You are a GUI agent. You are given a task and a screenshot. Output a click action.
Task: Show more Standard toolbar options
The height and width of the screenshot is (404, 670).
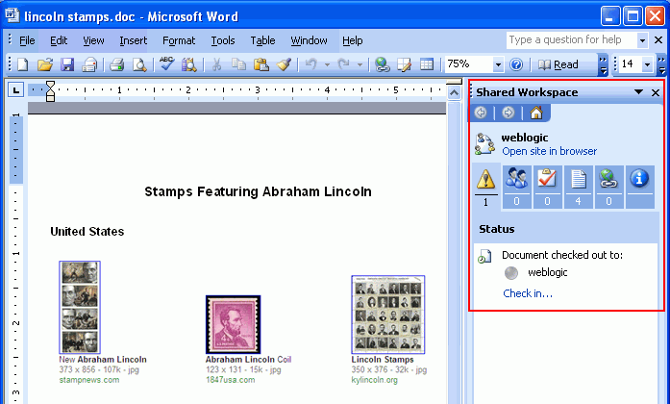[603, 65]
